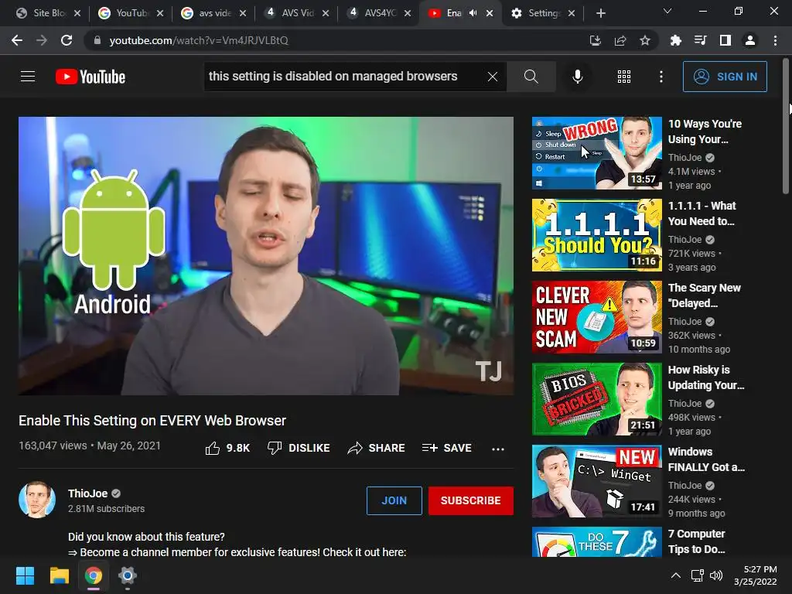Click the page vertical scrollbar
This screenshot has height=594, width=792.
click(786, 126)
